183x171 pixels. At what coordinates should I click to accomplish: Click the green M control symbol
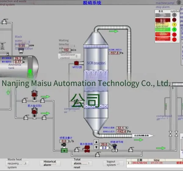(x=174, y=29)
